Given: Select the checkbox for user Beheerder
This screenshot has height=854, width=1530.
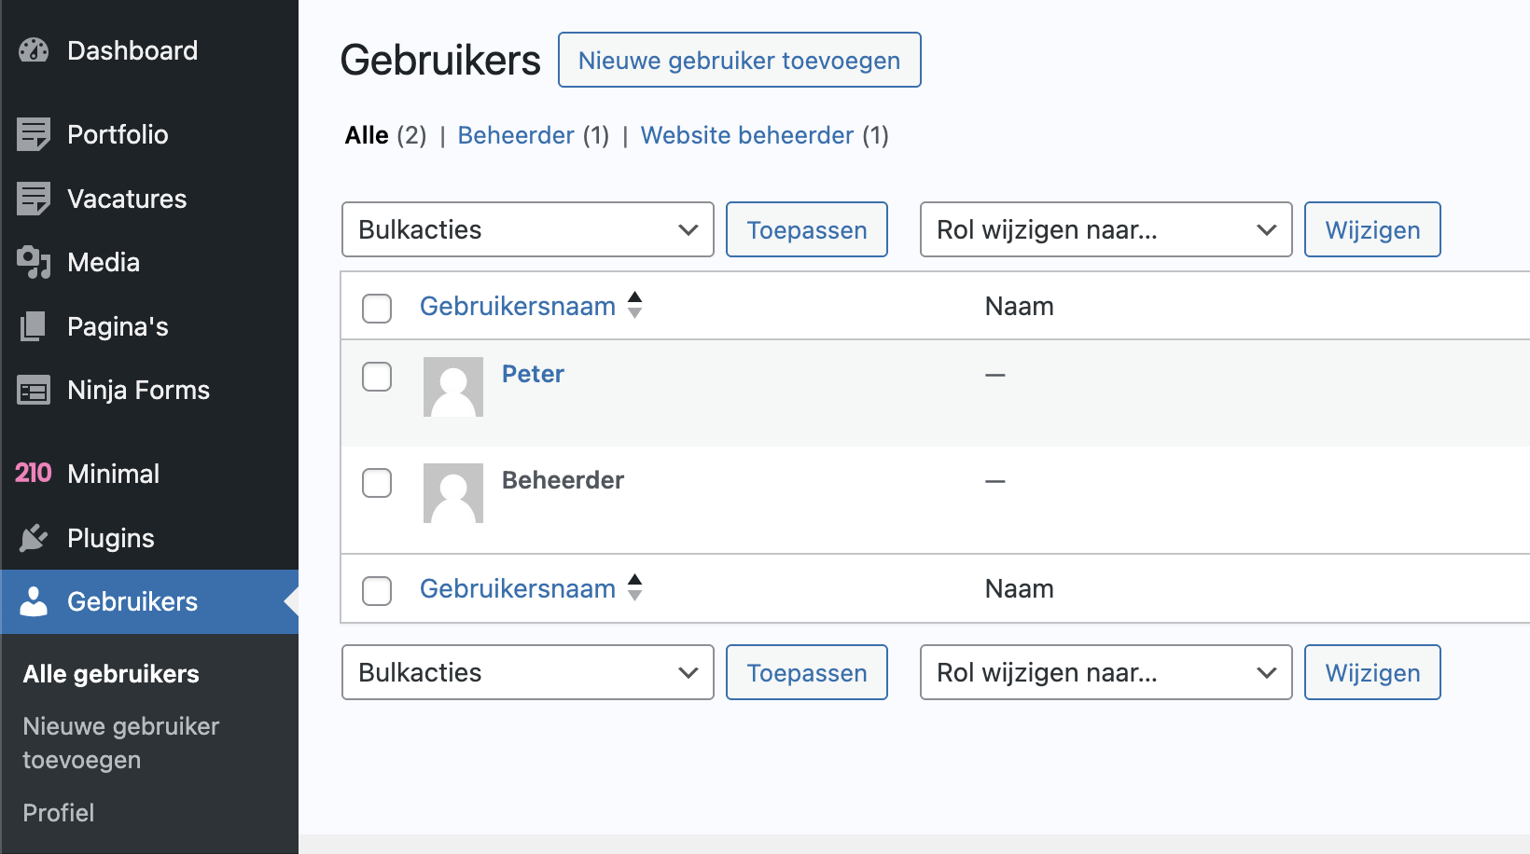Looking at the screenshot, I should (377, 483).
